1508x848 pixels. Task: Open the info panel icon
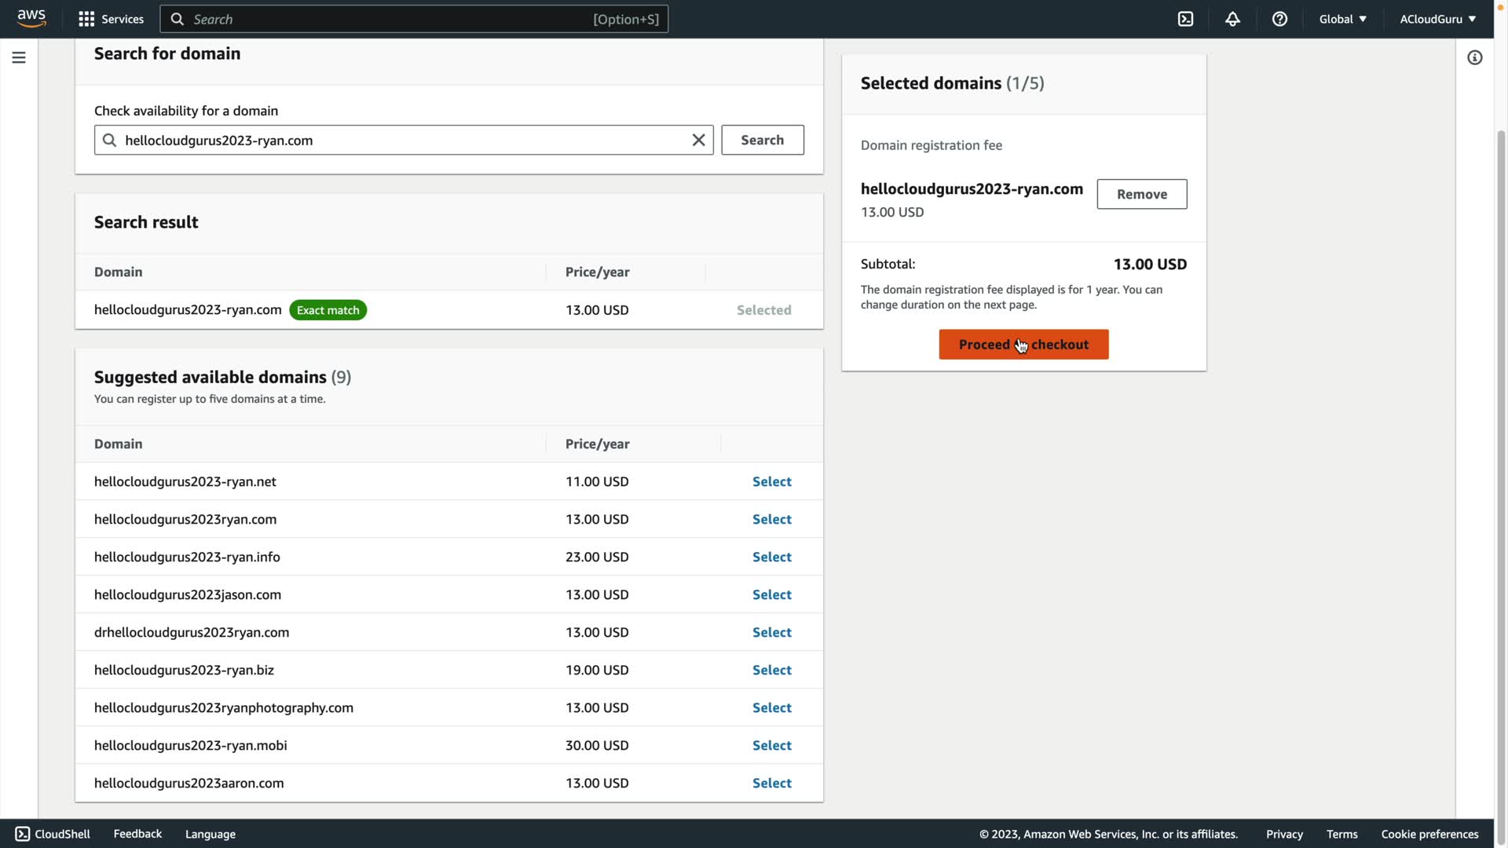coord(1474,57)
